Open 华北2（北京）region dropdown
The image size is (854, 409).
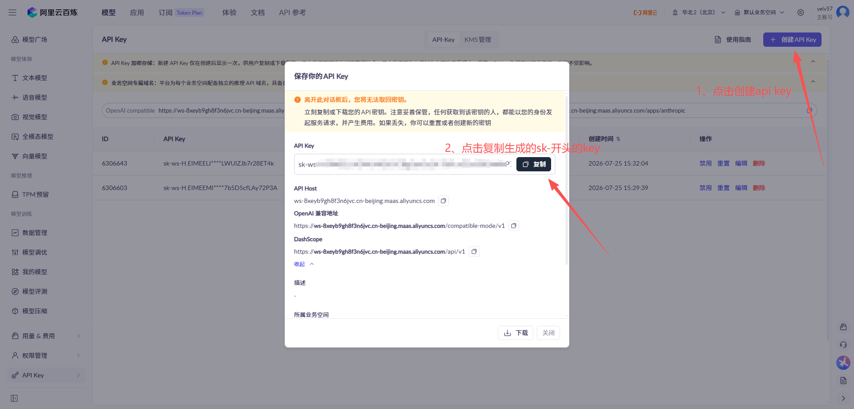(699, 12)
